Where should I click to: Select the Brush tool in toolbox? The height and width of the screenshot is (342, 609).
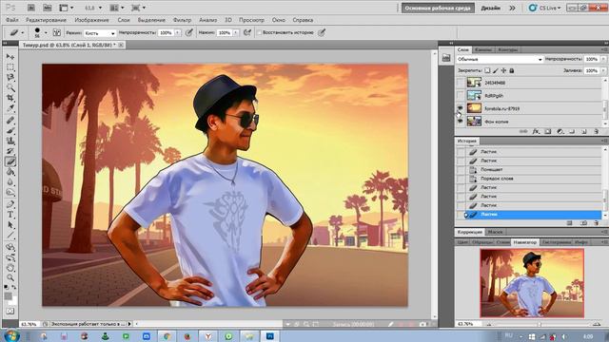pyautogui.click(x=10, y=130)
